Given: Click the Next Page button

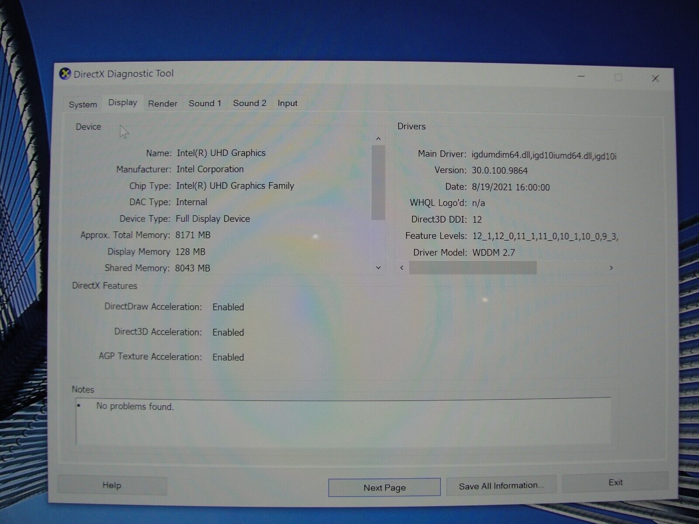Looking at the screenshot, I should pyautogui.click(x=384, y=487).
